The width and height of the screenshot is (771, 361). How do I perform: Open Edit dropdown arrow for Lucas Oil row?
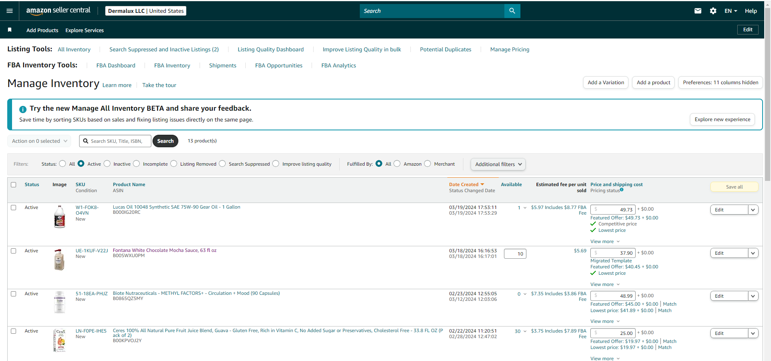point(753,210)
